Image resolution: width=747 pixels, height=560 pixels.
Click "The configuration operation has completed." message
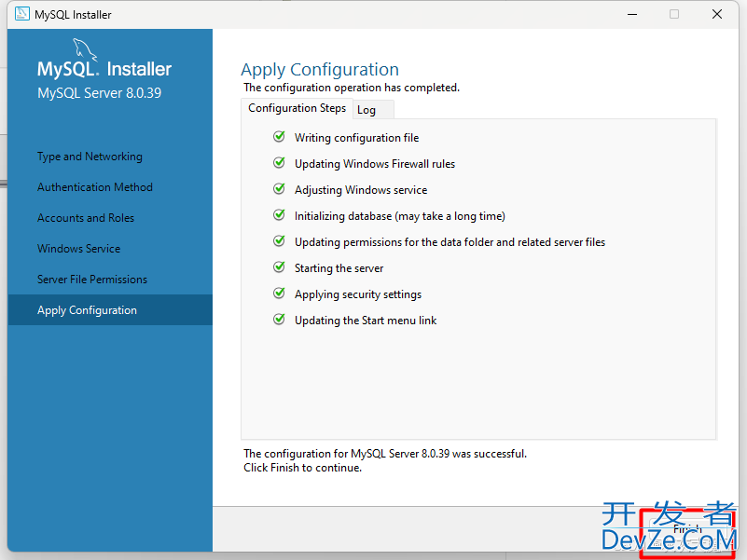(x=352, y=88)
